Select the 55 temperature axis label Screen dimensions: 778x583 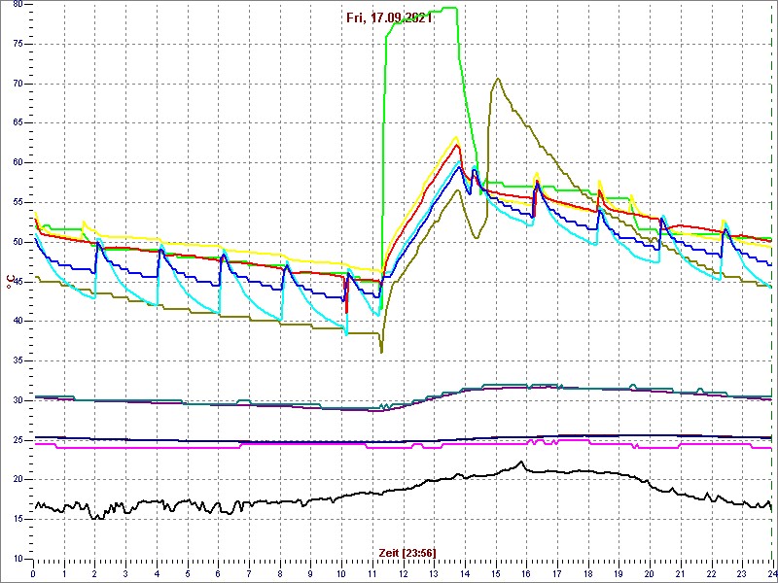pos(17,202)
